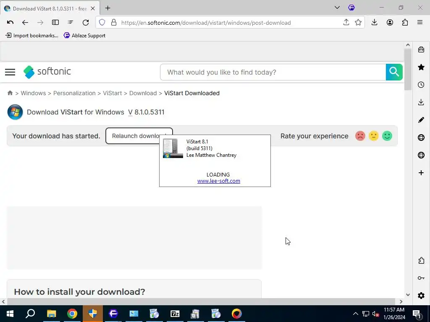Open the sidebar key passwords icon
This screenshot has width=430, height=322.
421,278
